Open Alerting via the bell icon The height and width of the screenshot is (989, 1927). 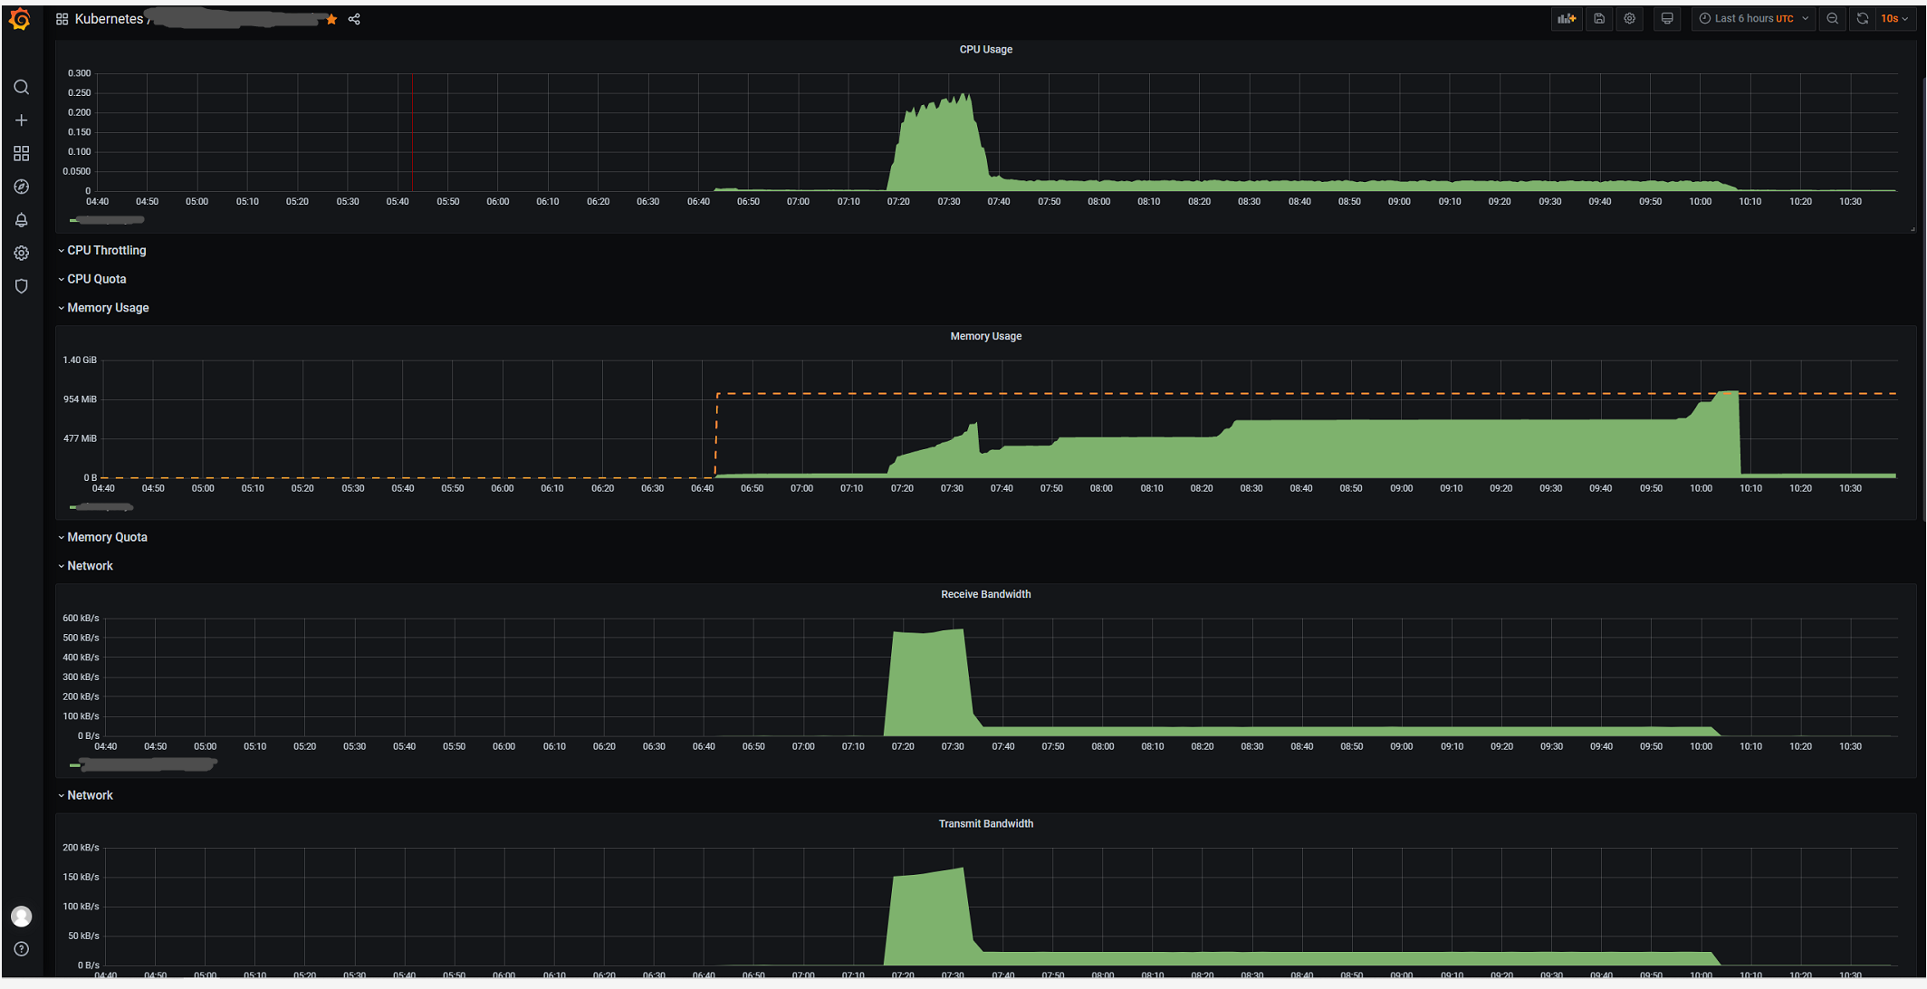tap(21, 219)
